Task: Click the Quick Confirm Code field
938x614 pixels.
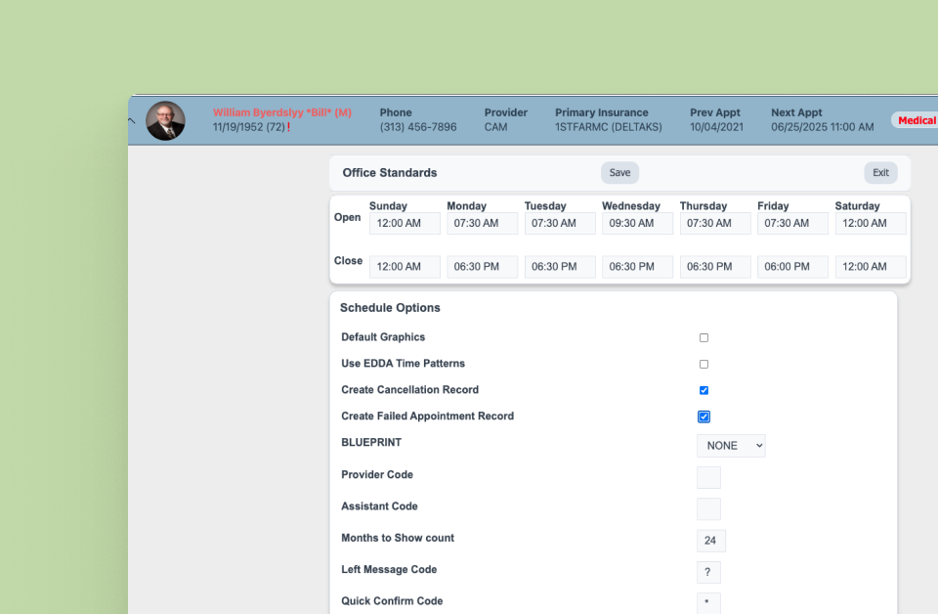Action: [708, 602]
